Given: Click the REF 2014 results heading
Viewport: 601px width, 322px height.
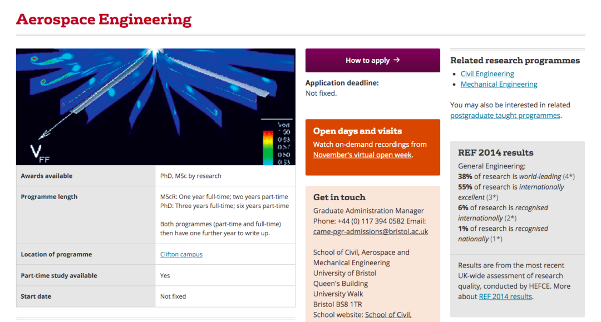Looking at the screenshot, I should click(x=496, y=153).
